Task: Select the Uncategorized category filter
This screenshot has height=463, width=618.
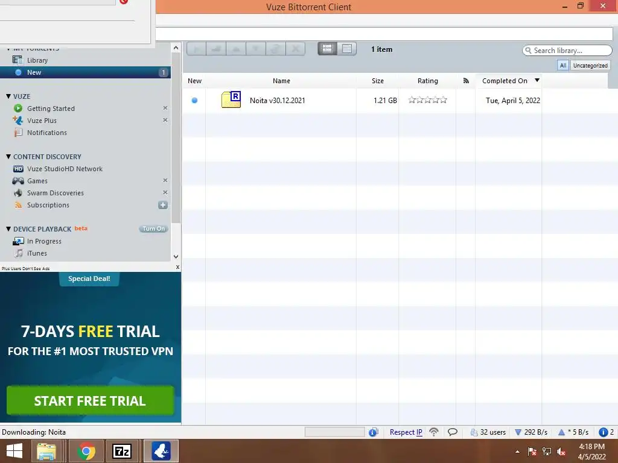Action: pyautogui.click(x=590, y=65)
